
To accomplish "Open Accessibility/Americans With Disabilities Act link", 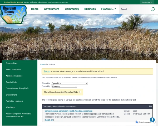I will [x=18, y=115].
